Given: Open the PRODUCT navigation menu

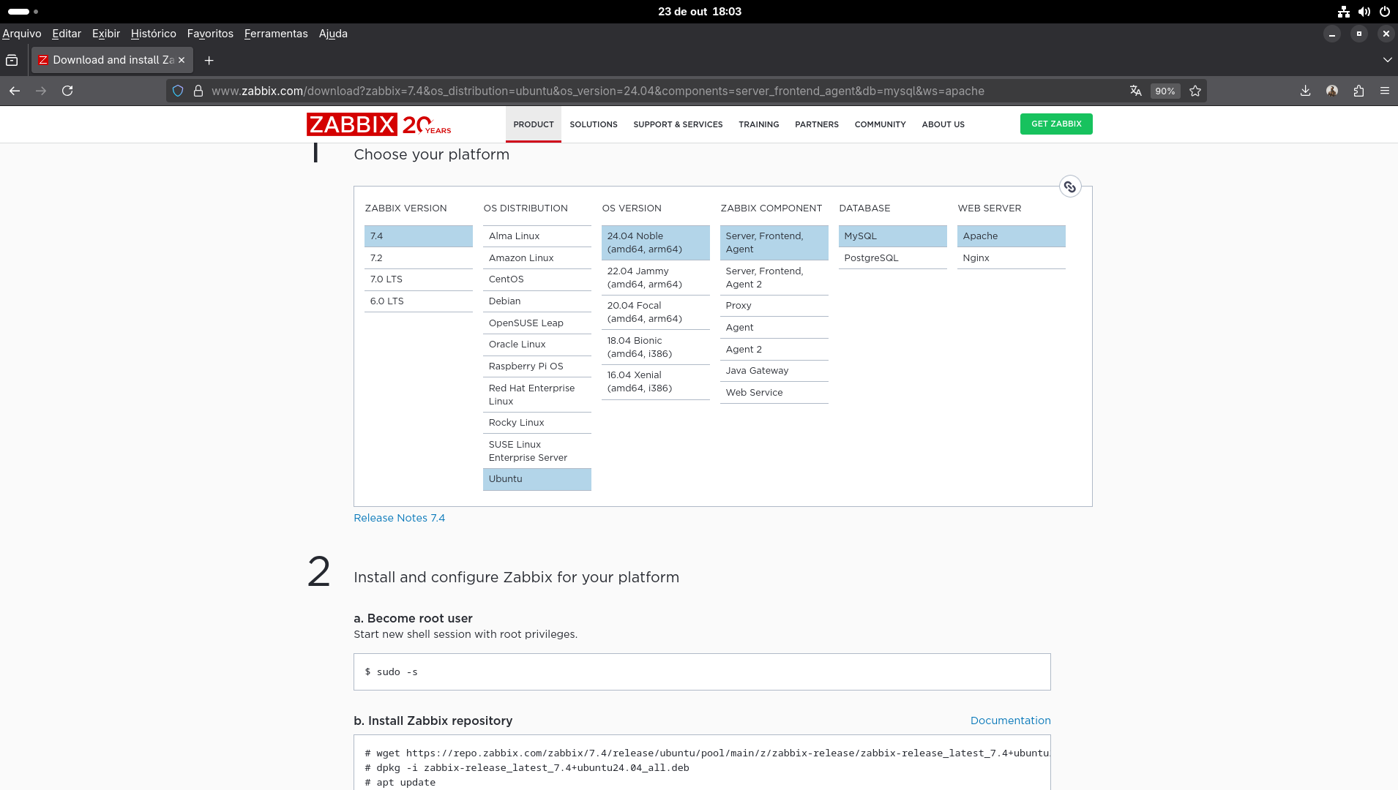Looking at the screenshot, I should [533, 124].
